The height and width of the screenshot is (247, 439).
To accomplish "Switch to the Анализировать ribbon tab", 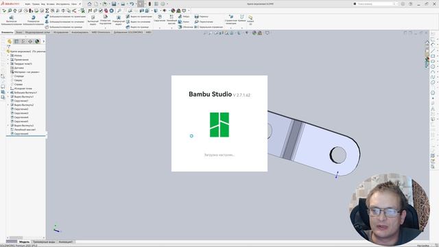I will pos(80,32).
